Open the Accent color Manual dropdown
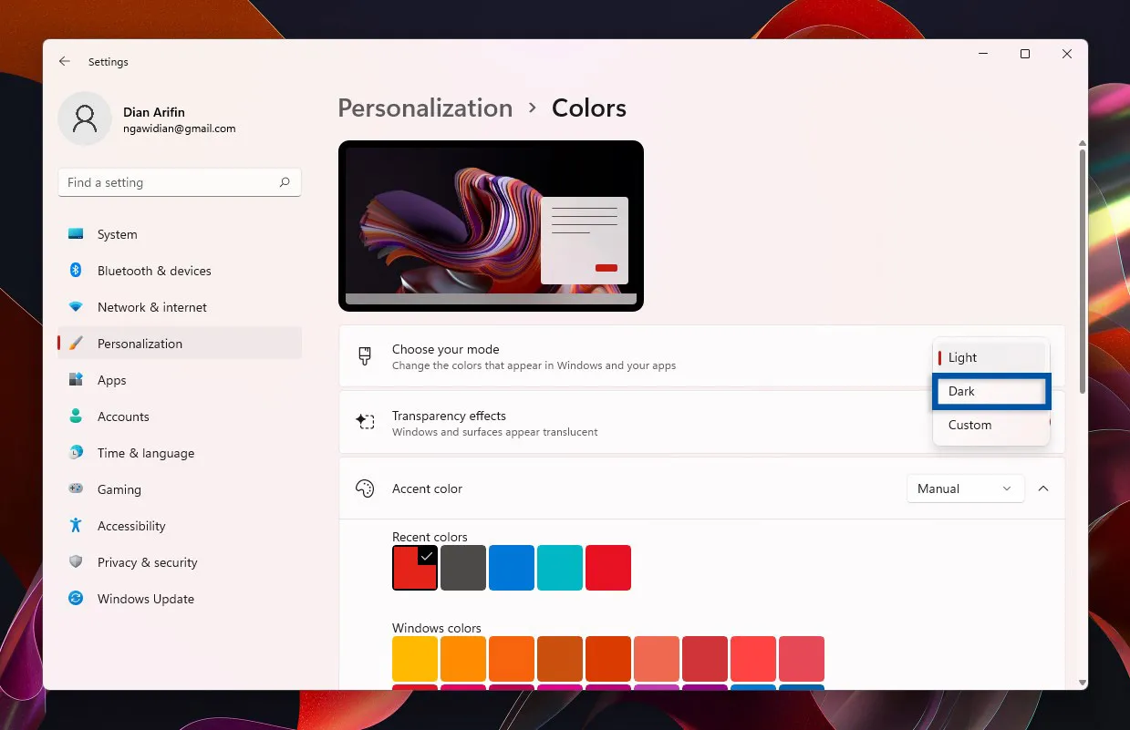Viewport: 1130px width, 730px height. (965, 488)
